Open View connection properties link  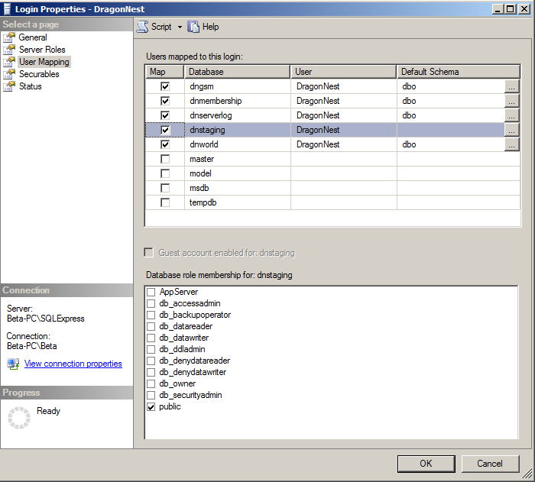[x=73, y=364]
